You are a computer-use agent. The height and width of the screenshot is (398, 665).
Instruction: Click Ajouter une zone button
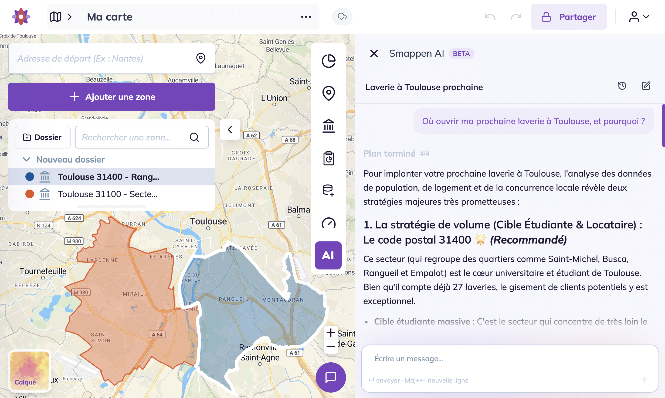tap(112, 97)
